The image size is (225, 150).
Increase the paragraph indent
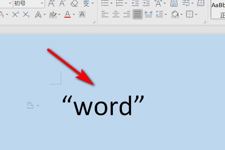click(146, 3)
